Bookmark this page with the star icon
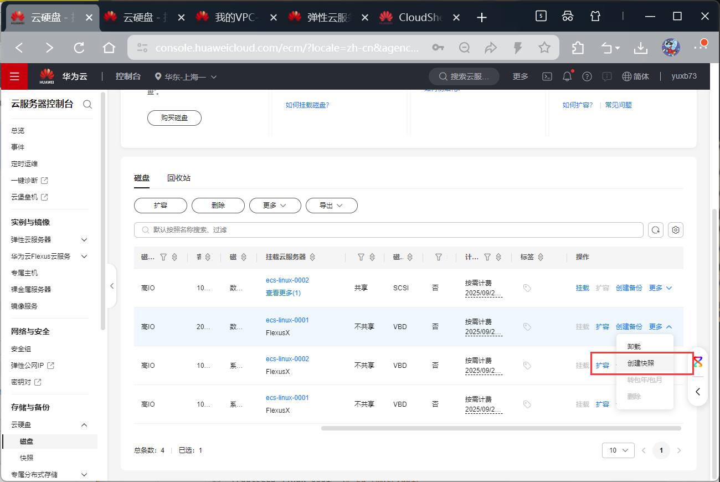Image resolution: width=720 pixels, height=482 pixels. [544, 48]
